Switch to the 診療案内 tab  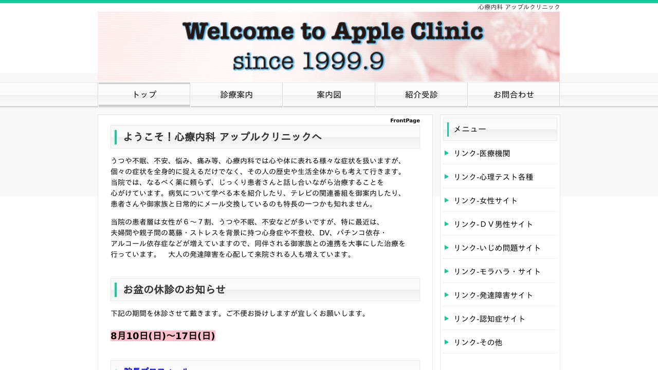coord(236,95)
